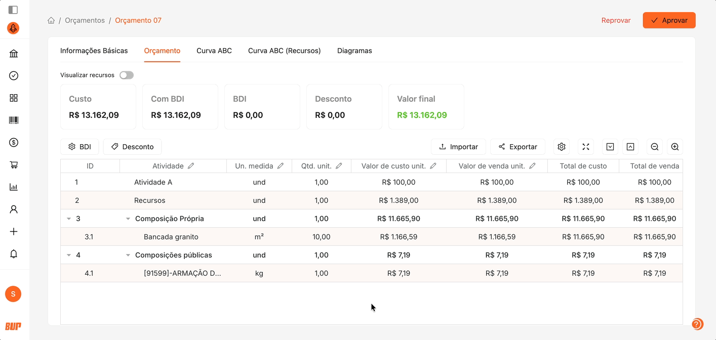716x340 pixels.
Task: Collapse the sidebar panel toggle
Action: (13, 10)
